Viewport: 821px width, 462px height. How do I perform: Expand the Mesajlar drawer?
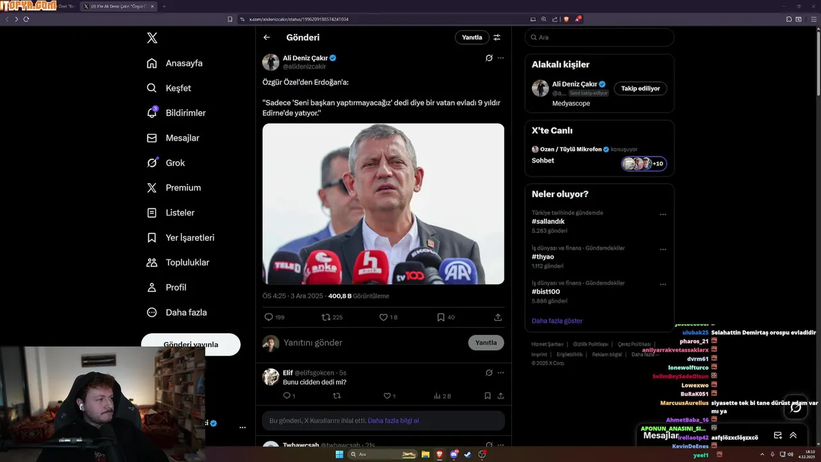[x=793, y=435]
